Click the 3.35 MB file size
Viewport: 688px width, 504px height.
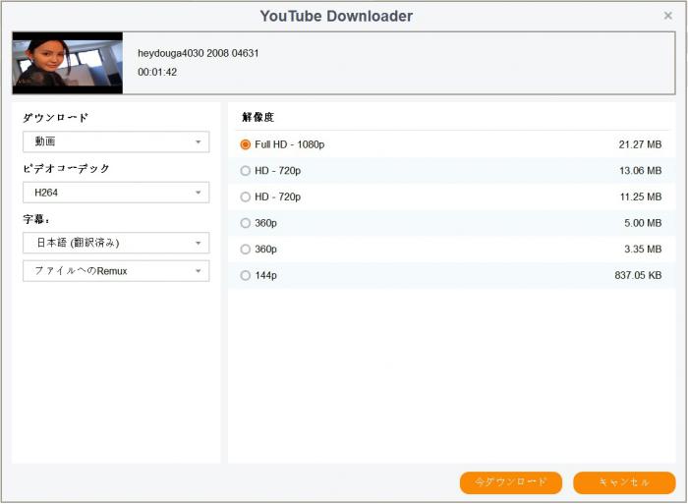pos(643,250)
